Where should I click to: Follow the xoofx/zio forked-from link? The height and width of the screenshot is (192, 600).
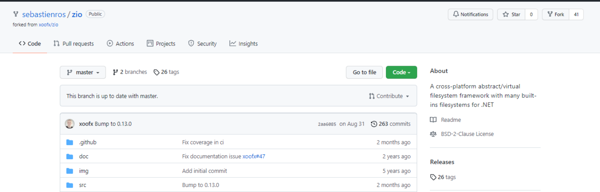tap(48, 25)
